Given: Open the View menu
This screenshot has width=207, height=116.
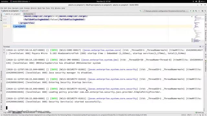Looking at the screenshot, I should (x=10, y=8).
